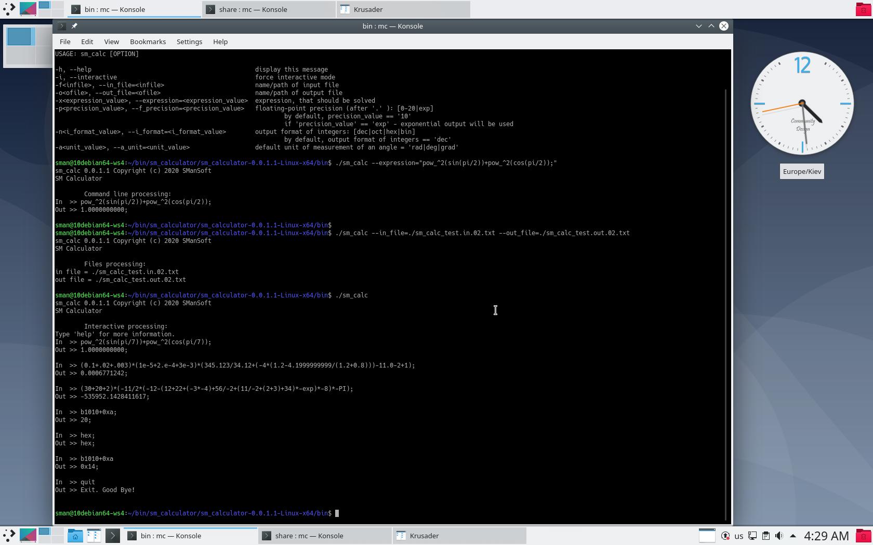Open the Konsole window menu icon in the title bar
873x545 pixels.
(x=62, y=26)
